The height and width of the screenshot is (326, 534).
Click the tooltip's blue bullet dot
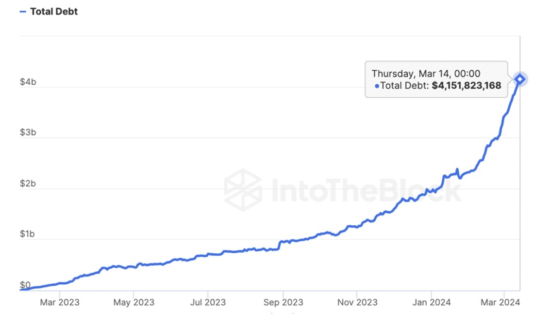(x=377, y=86)
